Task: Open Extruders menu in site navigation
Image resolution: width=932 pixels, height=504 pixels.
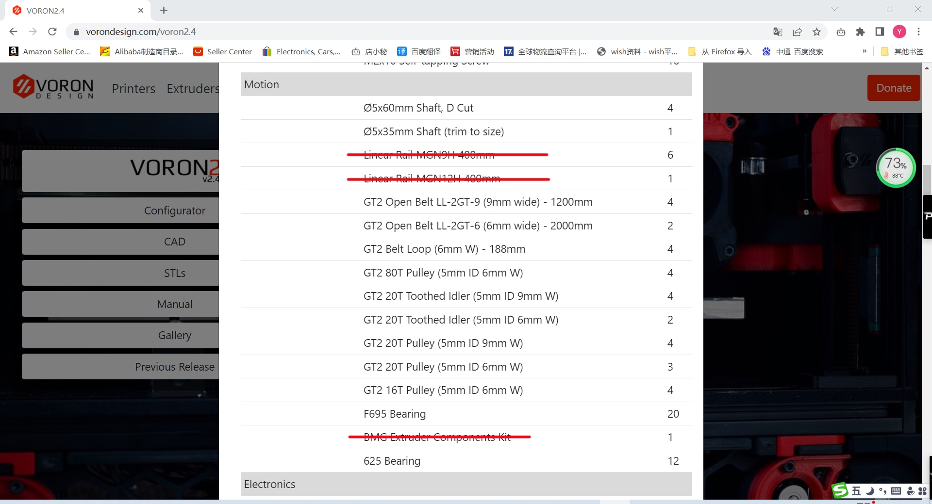Action: [x=193, y=88]
